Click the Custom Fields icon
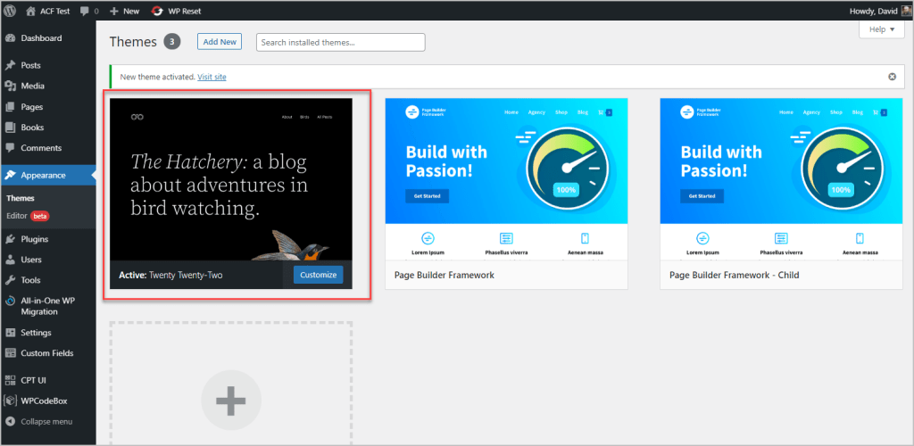Viewport: 914px width, 446px height. [10, 353]
